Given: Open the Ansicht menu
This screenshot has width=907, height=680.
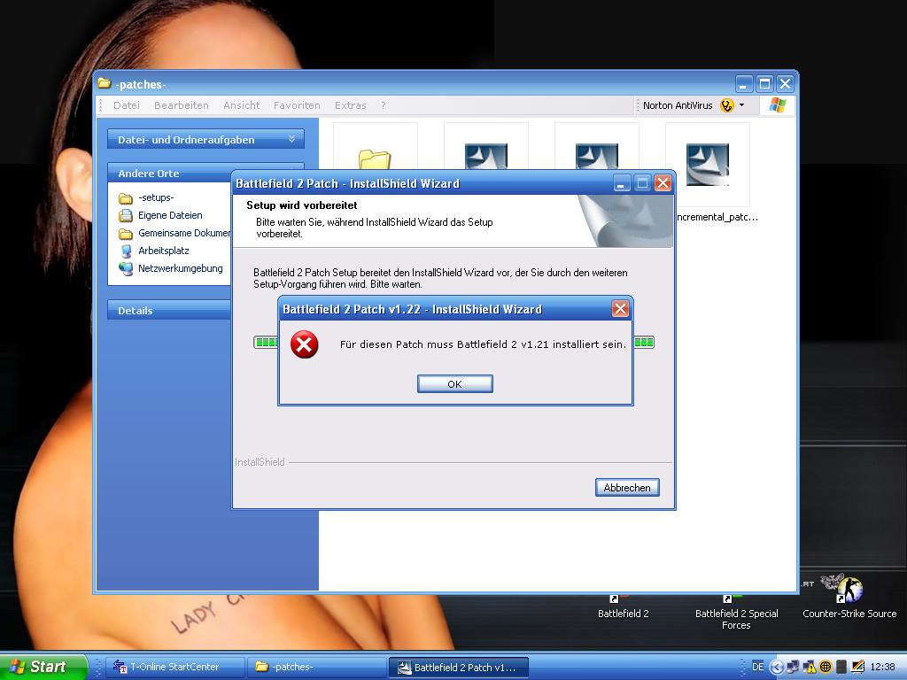Looking at the screenshot, I should click(241, 105).
